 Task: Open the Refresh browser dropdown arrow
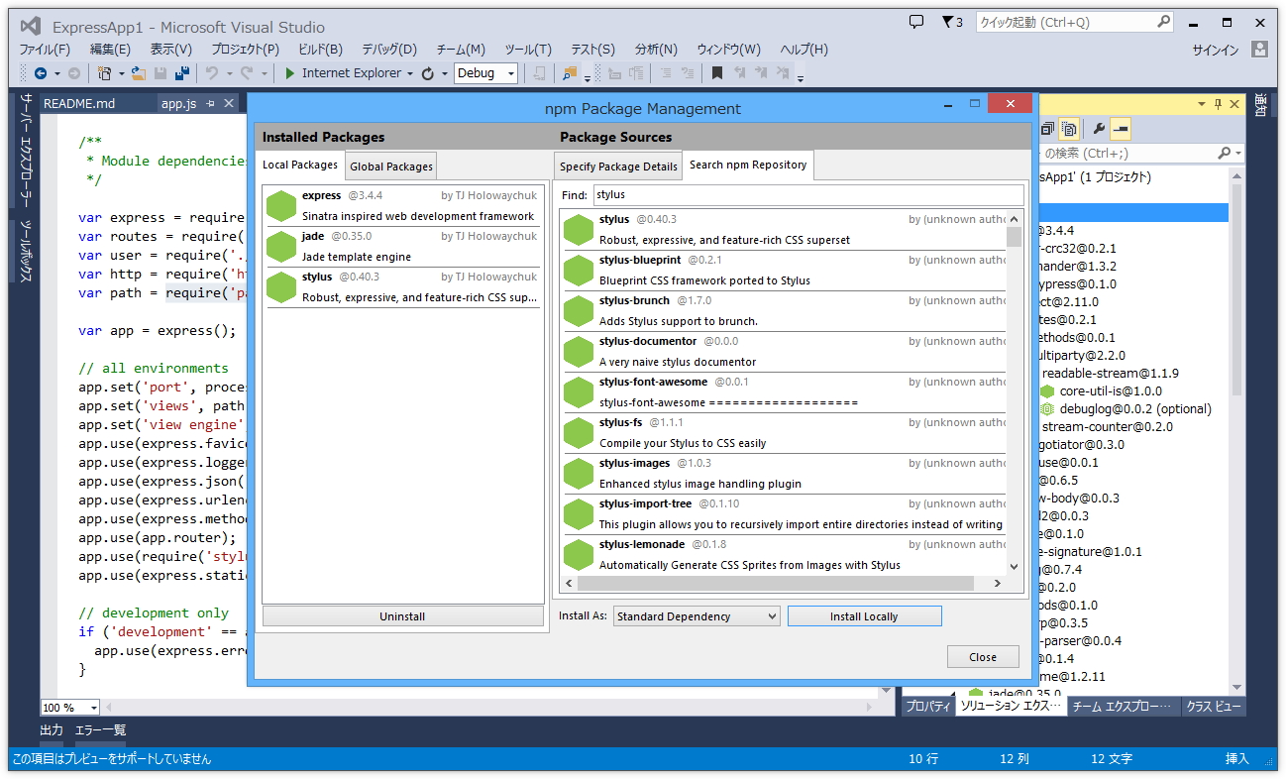[x=445, y=73]
